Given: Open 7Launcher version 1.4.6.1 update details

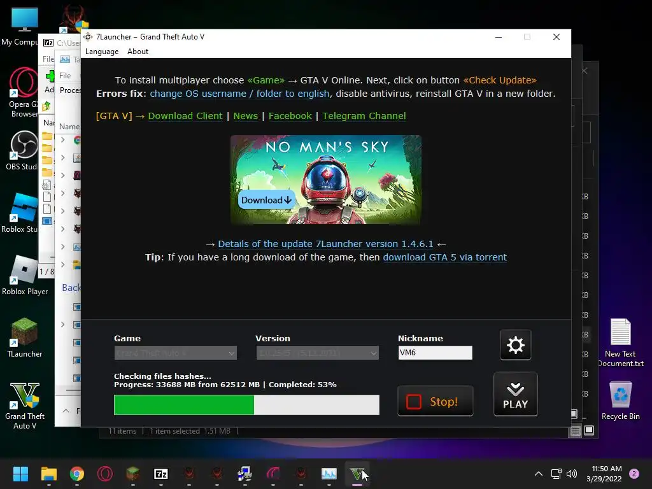Looking at the screenshot, I should 325,244.
